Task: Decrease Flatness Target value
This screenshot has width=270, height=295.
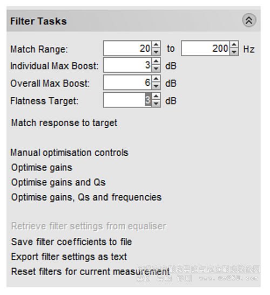Action: 156,104
